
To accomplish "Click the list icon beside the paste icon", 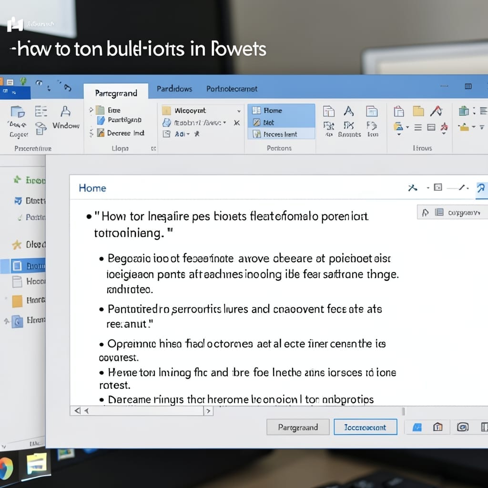I will click(41, 111).
